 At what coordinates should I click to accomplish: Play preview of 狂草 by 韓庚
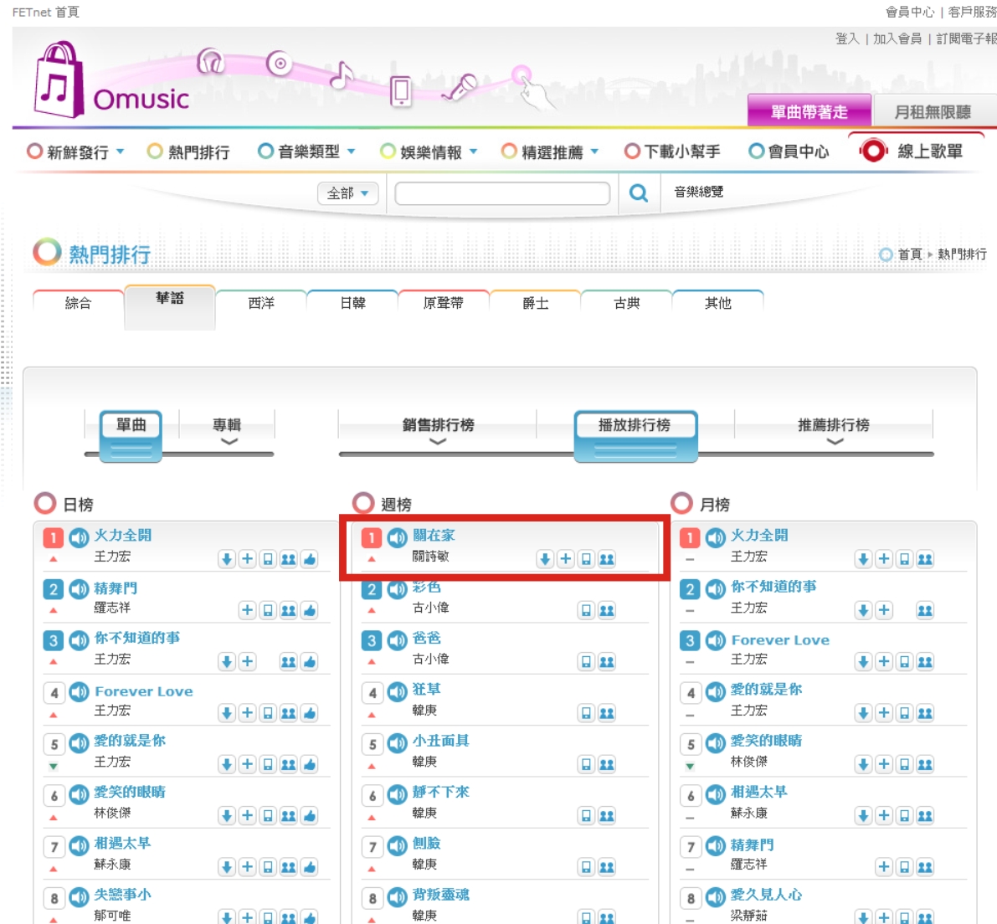398,692
